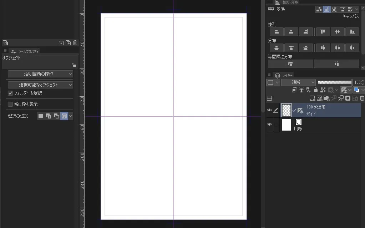Enable the 常に枠を表示 checkbox
The image size is (365, 228).
pyautogui.click(x=11, y=103)
